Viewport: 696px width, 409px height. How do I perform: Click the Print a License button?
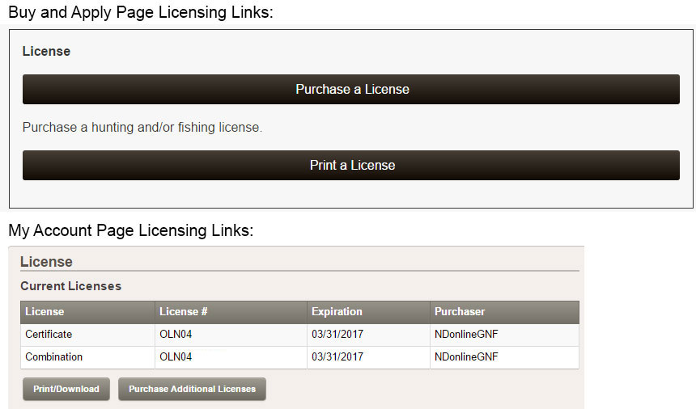pos(350,165)
